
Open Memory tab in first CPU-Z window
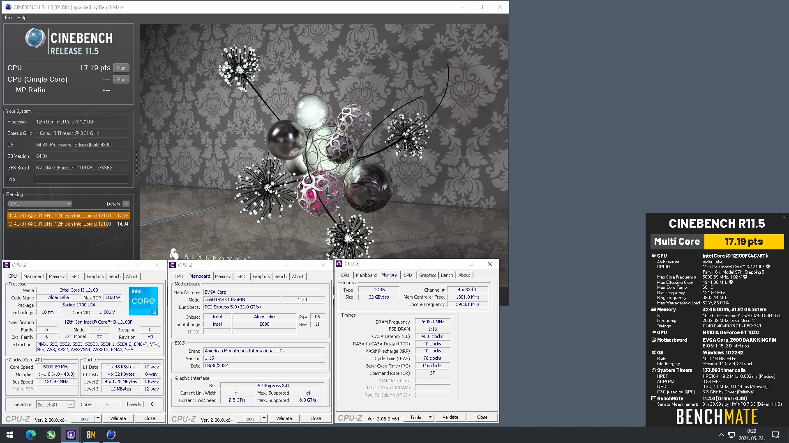coord(57,276)
